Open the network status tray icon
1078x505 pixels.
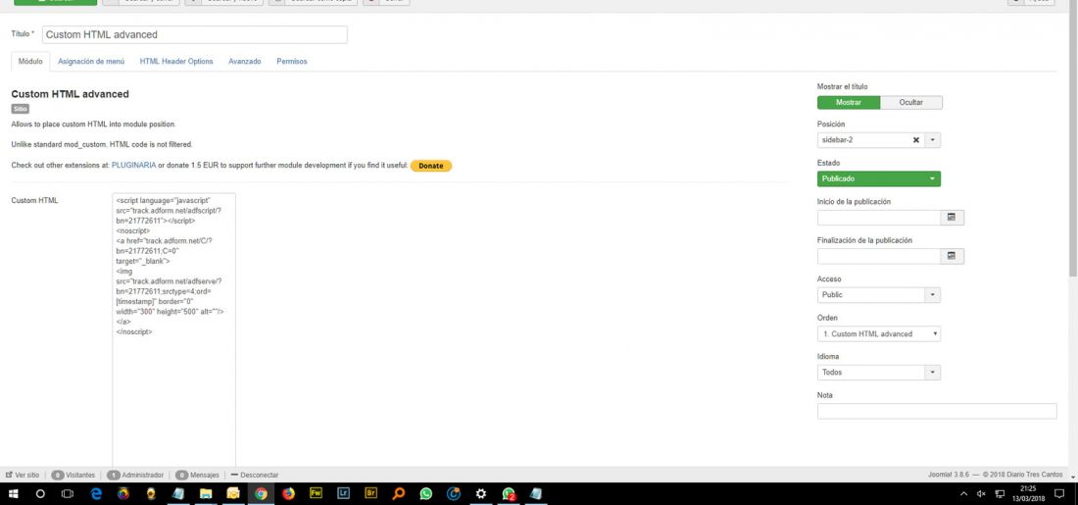click(1001, 493)
